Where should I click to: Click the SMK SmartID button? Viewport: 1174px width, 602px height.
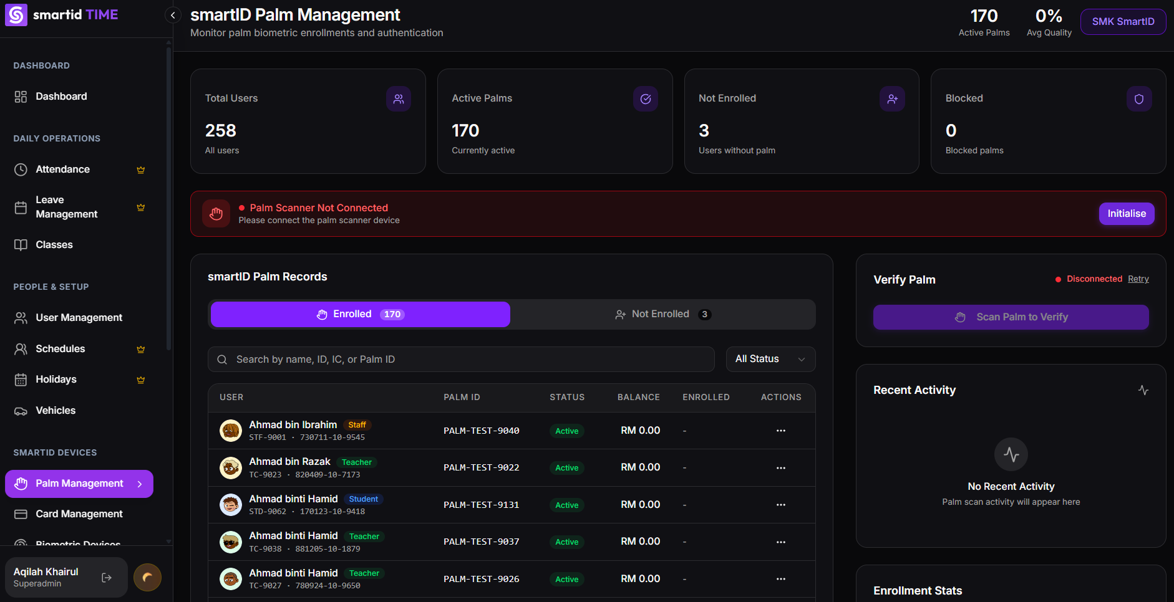pyautogui.click(x=1123, y=22)
